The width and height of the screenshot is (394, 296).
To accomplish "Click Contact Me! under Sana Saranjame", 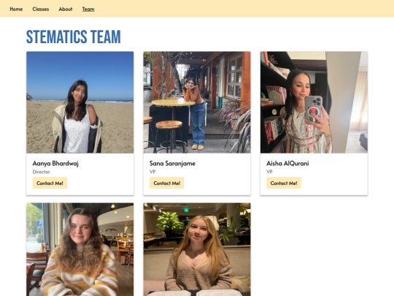I will click(167, 183).
